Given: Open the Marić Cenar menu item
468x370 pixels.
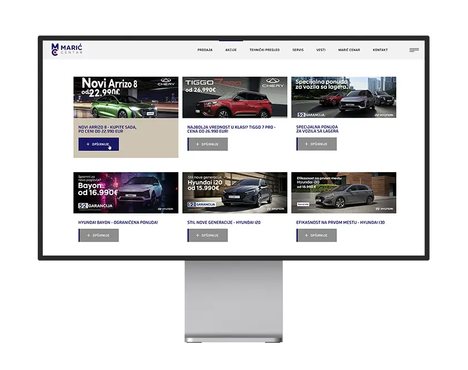Looking at the screenshot, I should [x=349, y=50].
